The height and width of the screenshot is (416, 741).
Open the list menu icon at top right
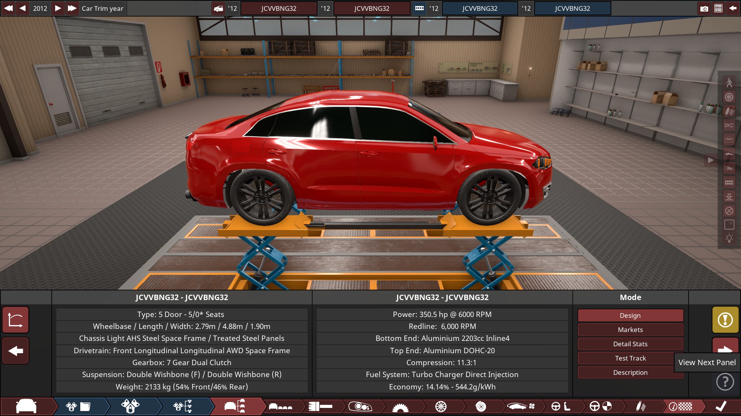[718, 8]
